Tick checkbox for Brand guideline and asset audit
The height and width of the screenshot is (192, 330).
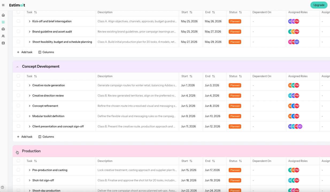(x=18, y=31)
